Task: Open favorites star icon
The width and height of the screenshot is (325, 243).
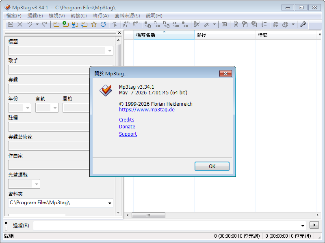Action: (x=94, y=24)
